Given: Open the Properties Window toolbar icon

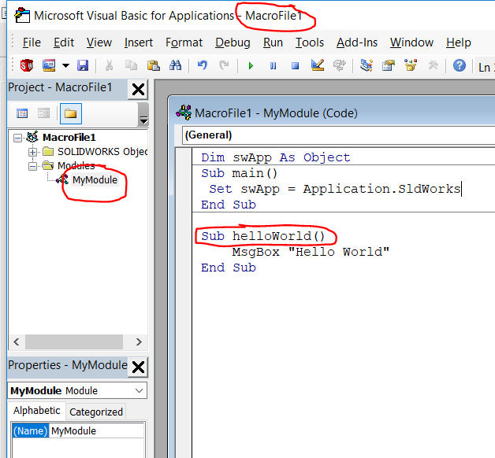Looking at the screenshot, I should tap(389, 65).
